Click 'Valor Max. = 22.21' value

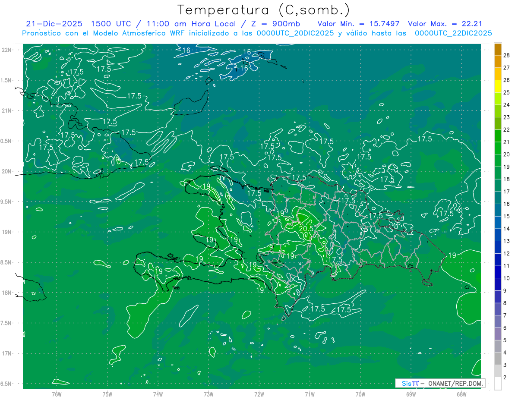pos(445,24)
